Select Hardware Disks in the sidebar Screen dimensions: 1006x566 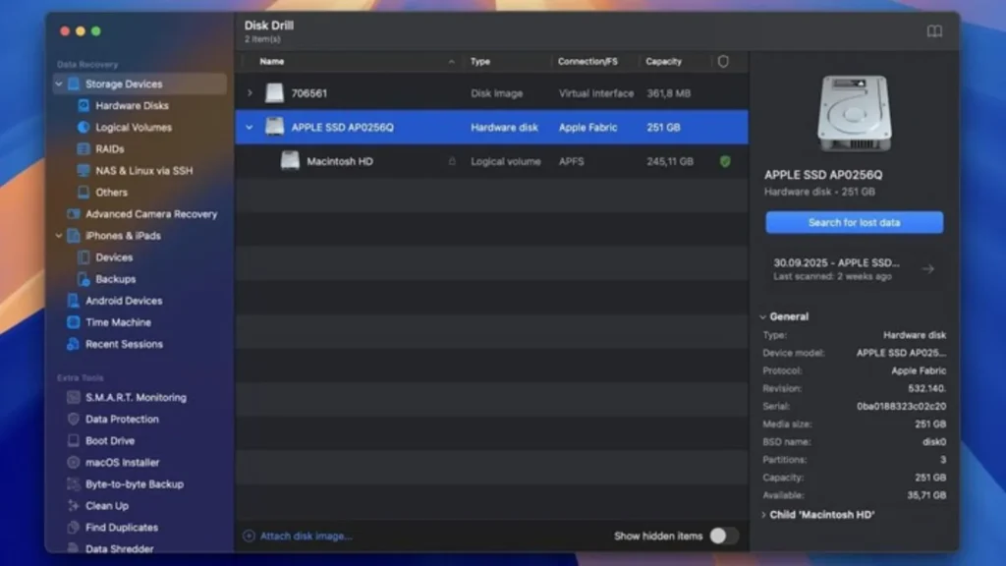[132, 106]
